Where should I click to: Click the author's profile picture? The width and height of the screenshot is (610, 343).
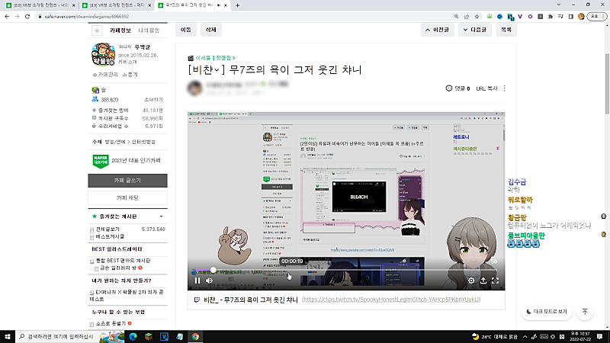tap(195, 88)
